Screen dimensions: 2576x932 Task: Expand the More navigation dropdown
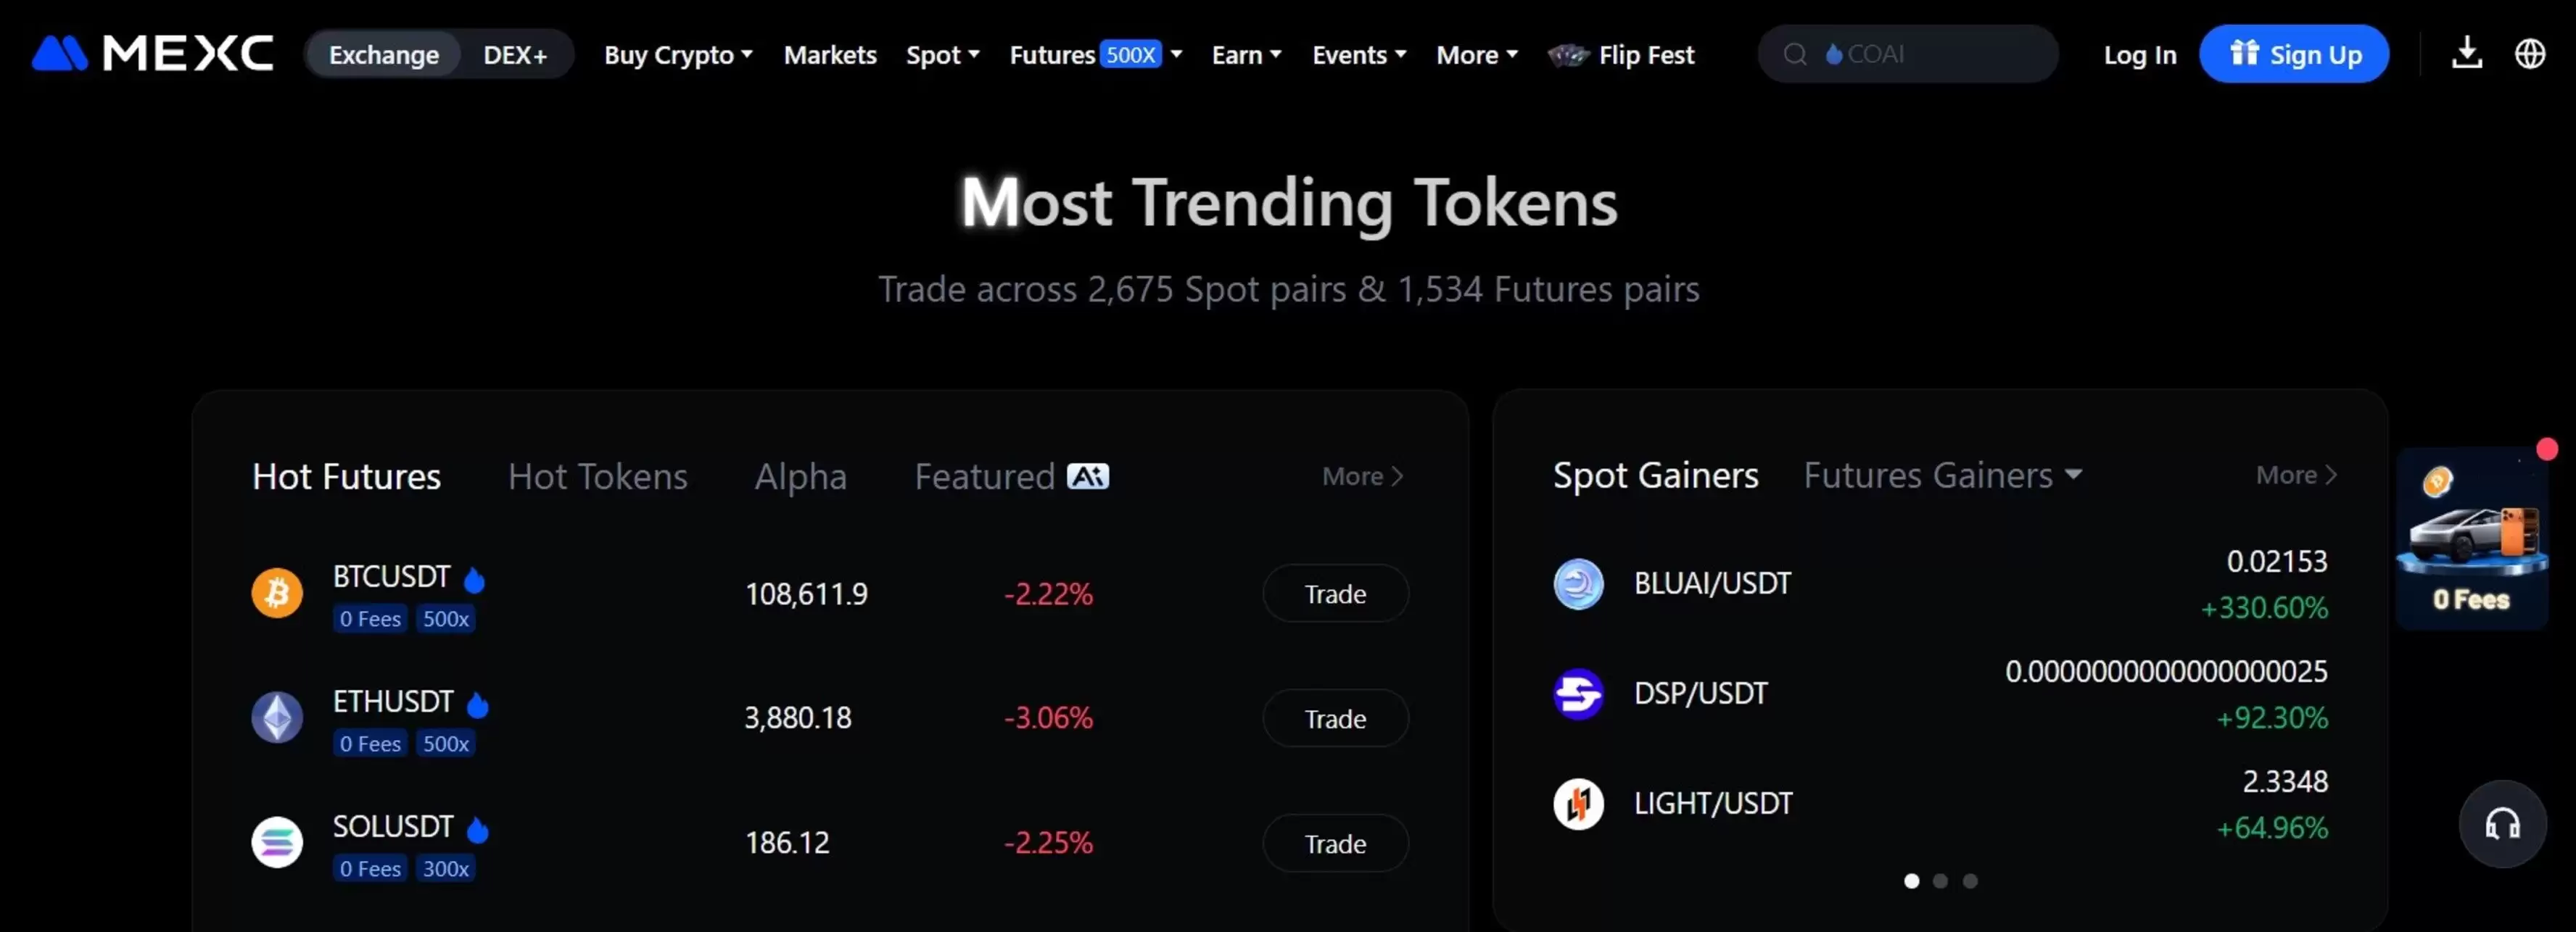pyautogui.click(x=1476, y=55)
